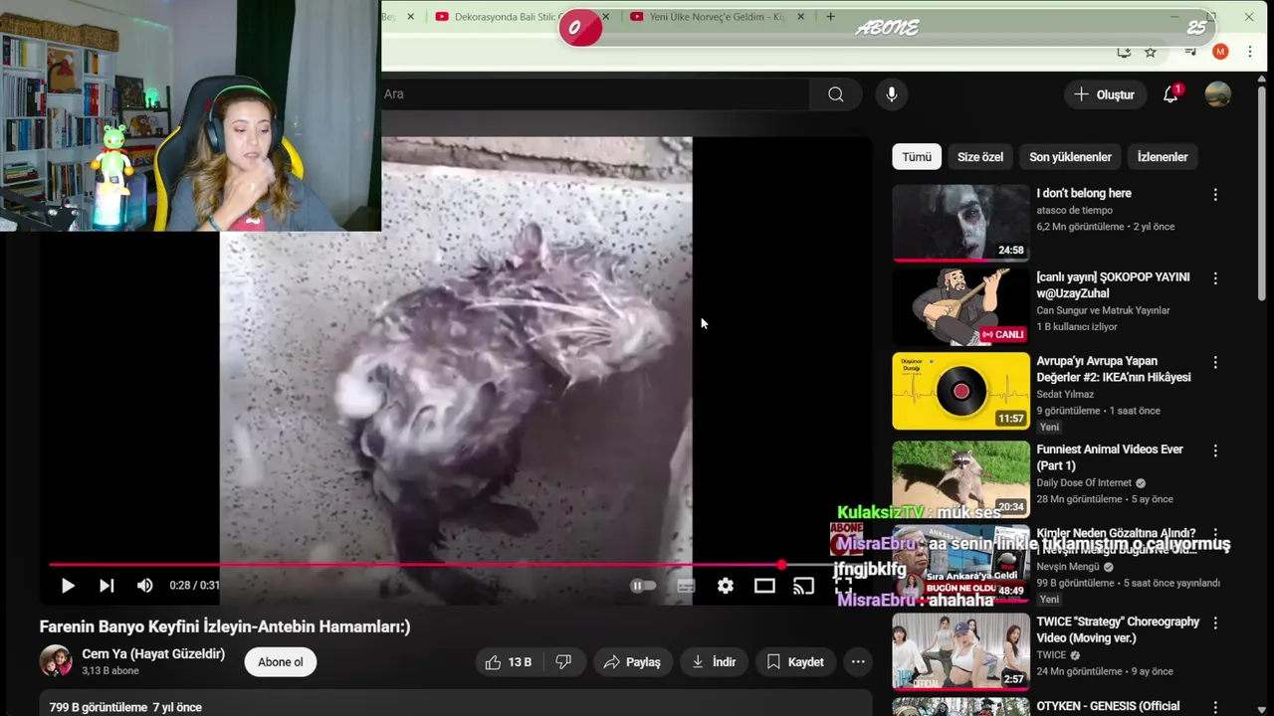Open the Oluştur create menu
The width and height of the screenshot is (1274, 716).
(1105, 94)
